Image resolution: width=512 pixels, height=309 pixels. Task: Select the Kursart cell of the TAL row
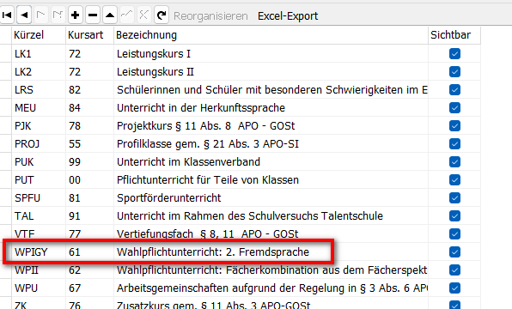[90, 216]
